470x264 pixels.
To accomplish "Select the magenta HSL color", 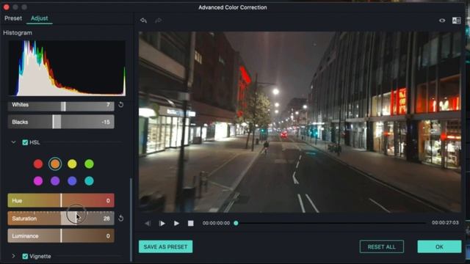I will click(38, 181).
